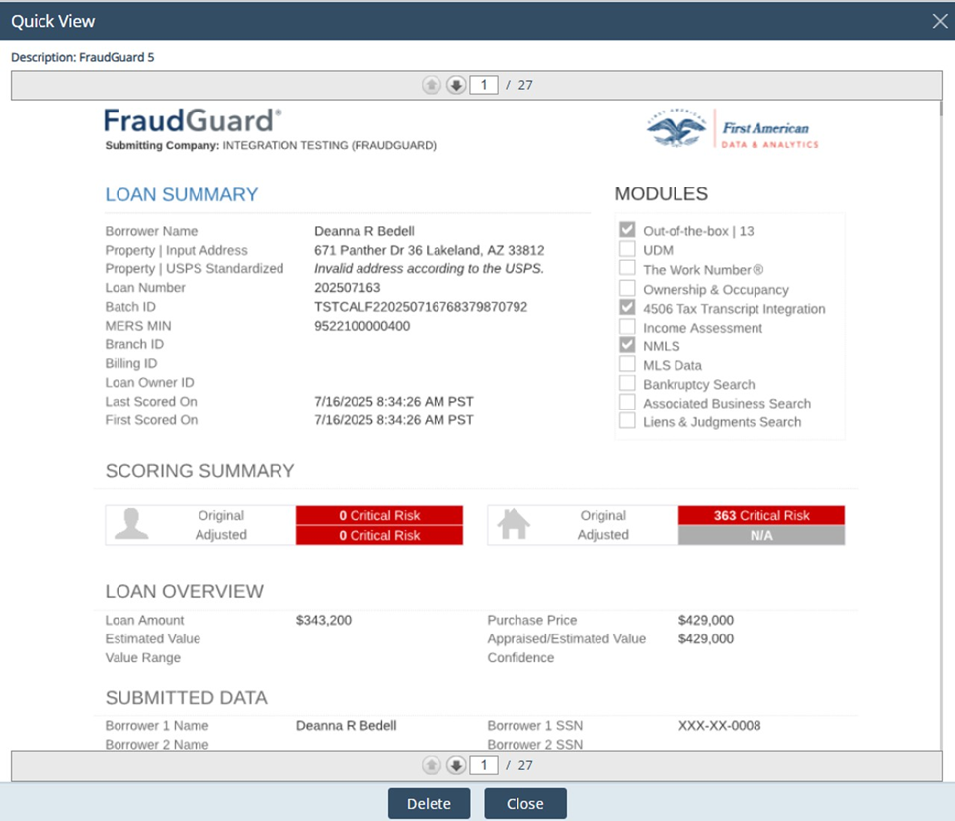Toggle the Out-of-the-box module checkbox
The height and width of the screenshot is (821, 955).
tap(627, 230)
